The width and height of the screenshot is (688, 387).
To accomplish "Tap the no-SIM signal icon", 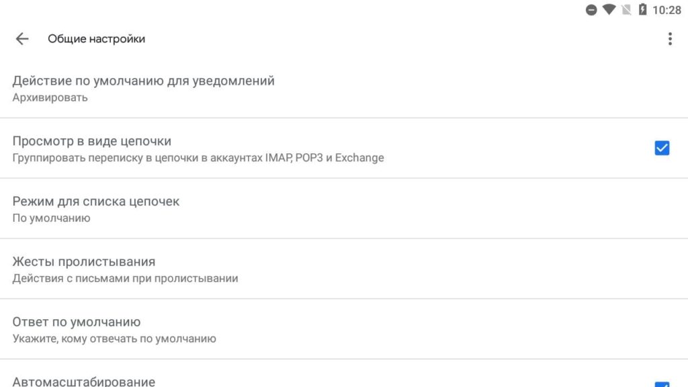I will [627, 9].
